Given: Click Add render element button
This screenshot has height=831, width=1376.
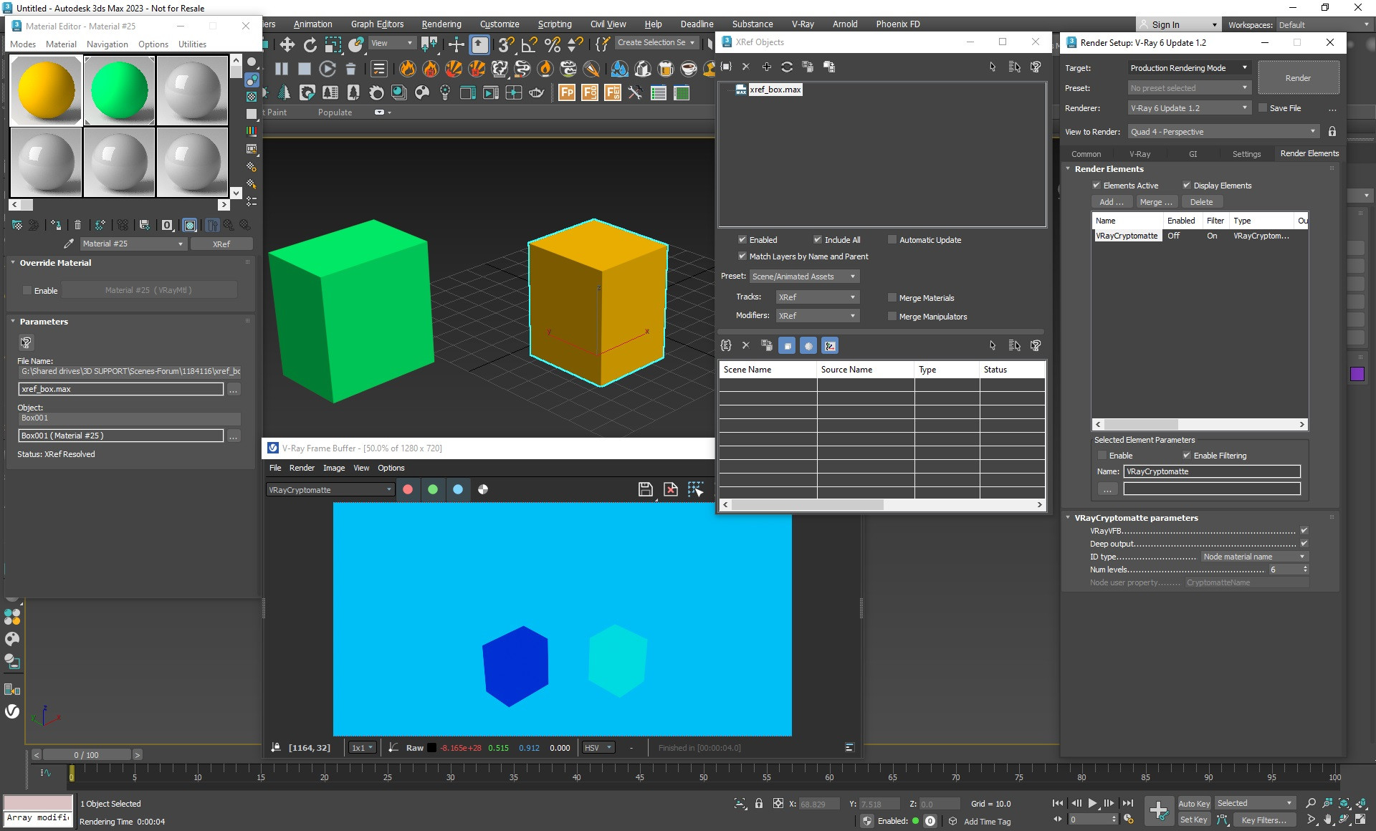Looking at the screenshot, I should pos(1112,202).
